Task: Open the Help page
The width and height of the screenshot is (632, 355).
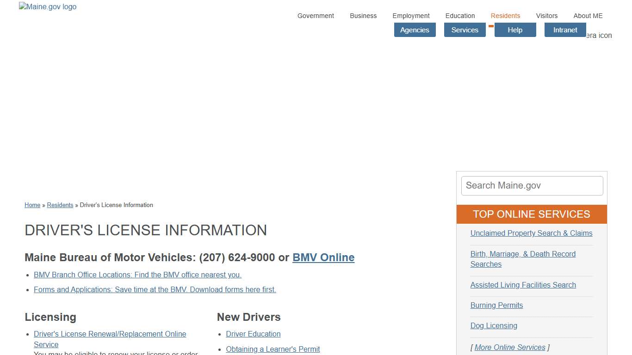Action: (515, 30)
